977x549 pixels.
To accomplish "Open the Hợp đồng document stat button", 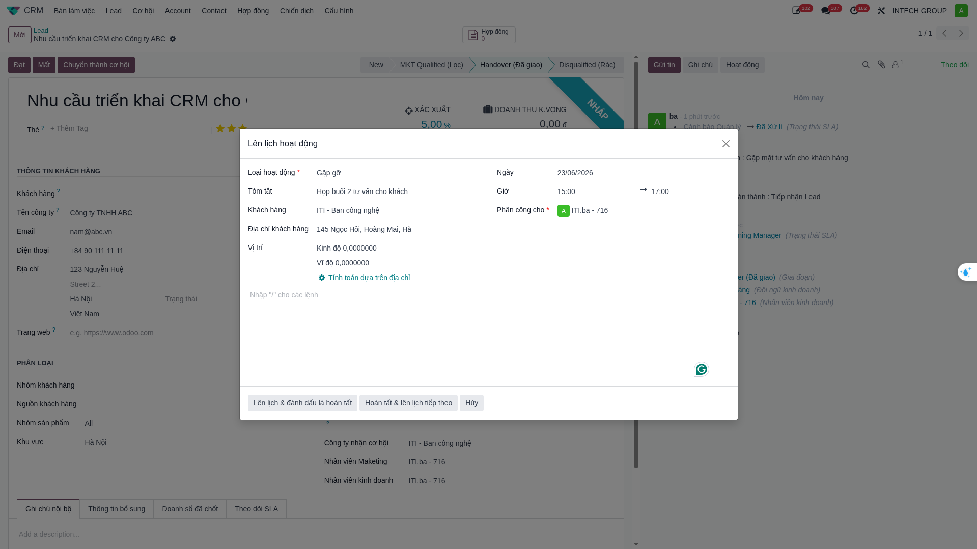I will coord(489,35).
